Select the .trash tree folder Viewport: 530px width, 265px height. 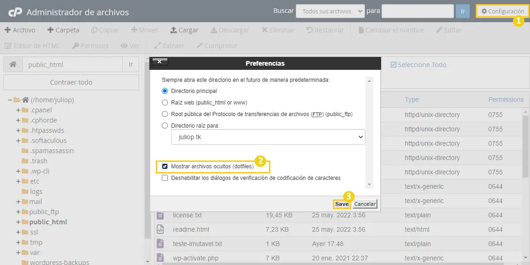pos(38,161)
